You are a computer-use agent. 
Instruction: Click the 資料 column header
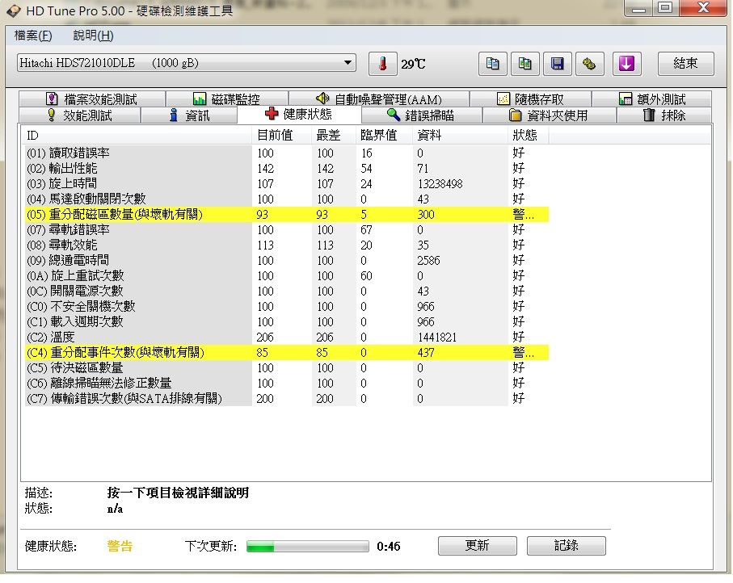461,136
